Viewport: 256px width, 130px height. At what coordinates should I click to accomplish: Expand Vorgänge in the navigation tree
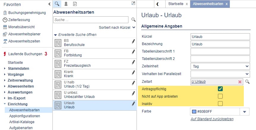[x=5, y=74]
